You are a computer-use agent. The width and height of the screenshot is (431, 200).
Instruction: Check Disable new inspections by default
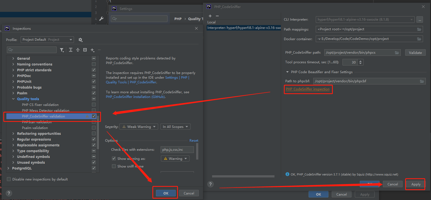pos(9,179)
